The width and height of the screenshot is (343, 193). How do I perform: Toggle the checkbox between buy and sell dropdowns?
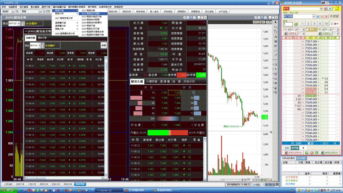(x=307, y=29)
